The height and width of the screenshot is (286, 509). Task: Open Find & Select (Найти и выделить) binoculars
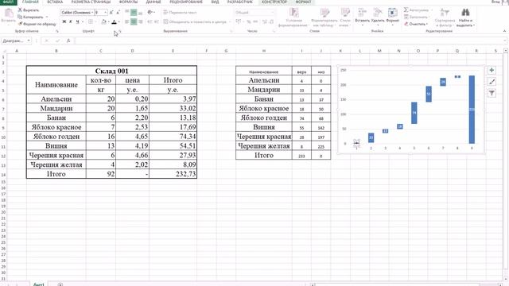coord(465,17)
